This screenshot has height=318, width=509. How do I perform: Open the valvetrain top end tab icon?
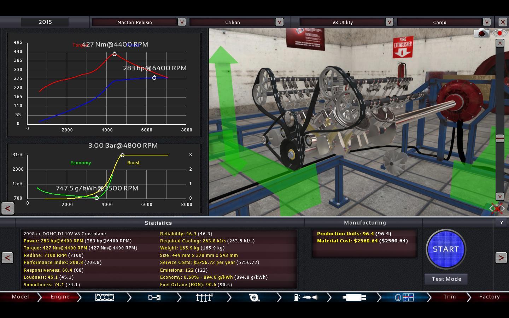point(204,297)
